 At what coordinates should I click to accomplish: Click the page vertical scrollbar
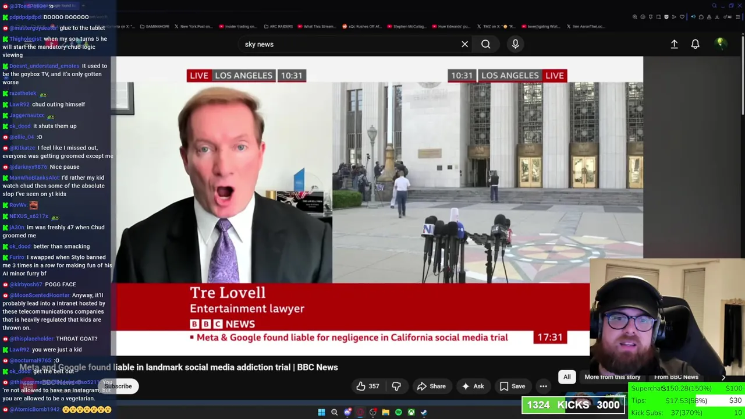tap(743, 76)
